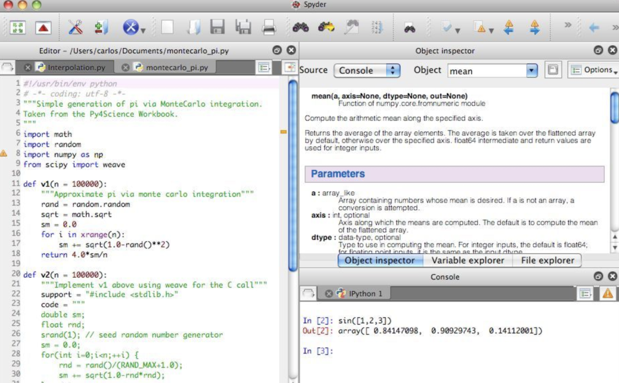Undock the Object inspector pane
Screen dimensions: 619x383
(598, 50)
